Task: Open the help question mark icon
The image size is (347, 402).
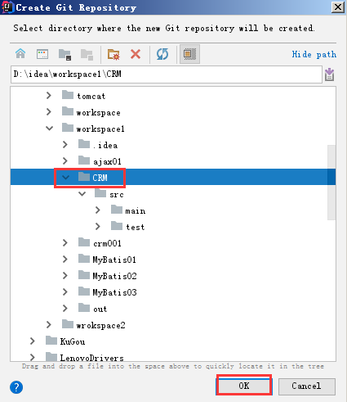Action: (16, 387)
